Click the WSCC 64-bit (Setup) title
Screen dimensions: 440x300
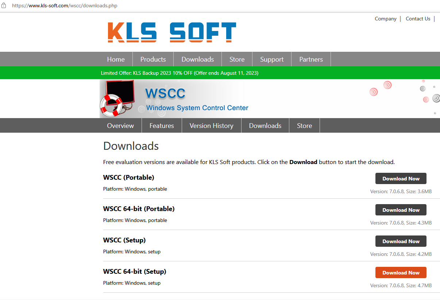tap(135, 272)
